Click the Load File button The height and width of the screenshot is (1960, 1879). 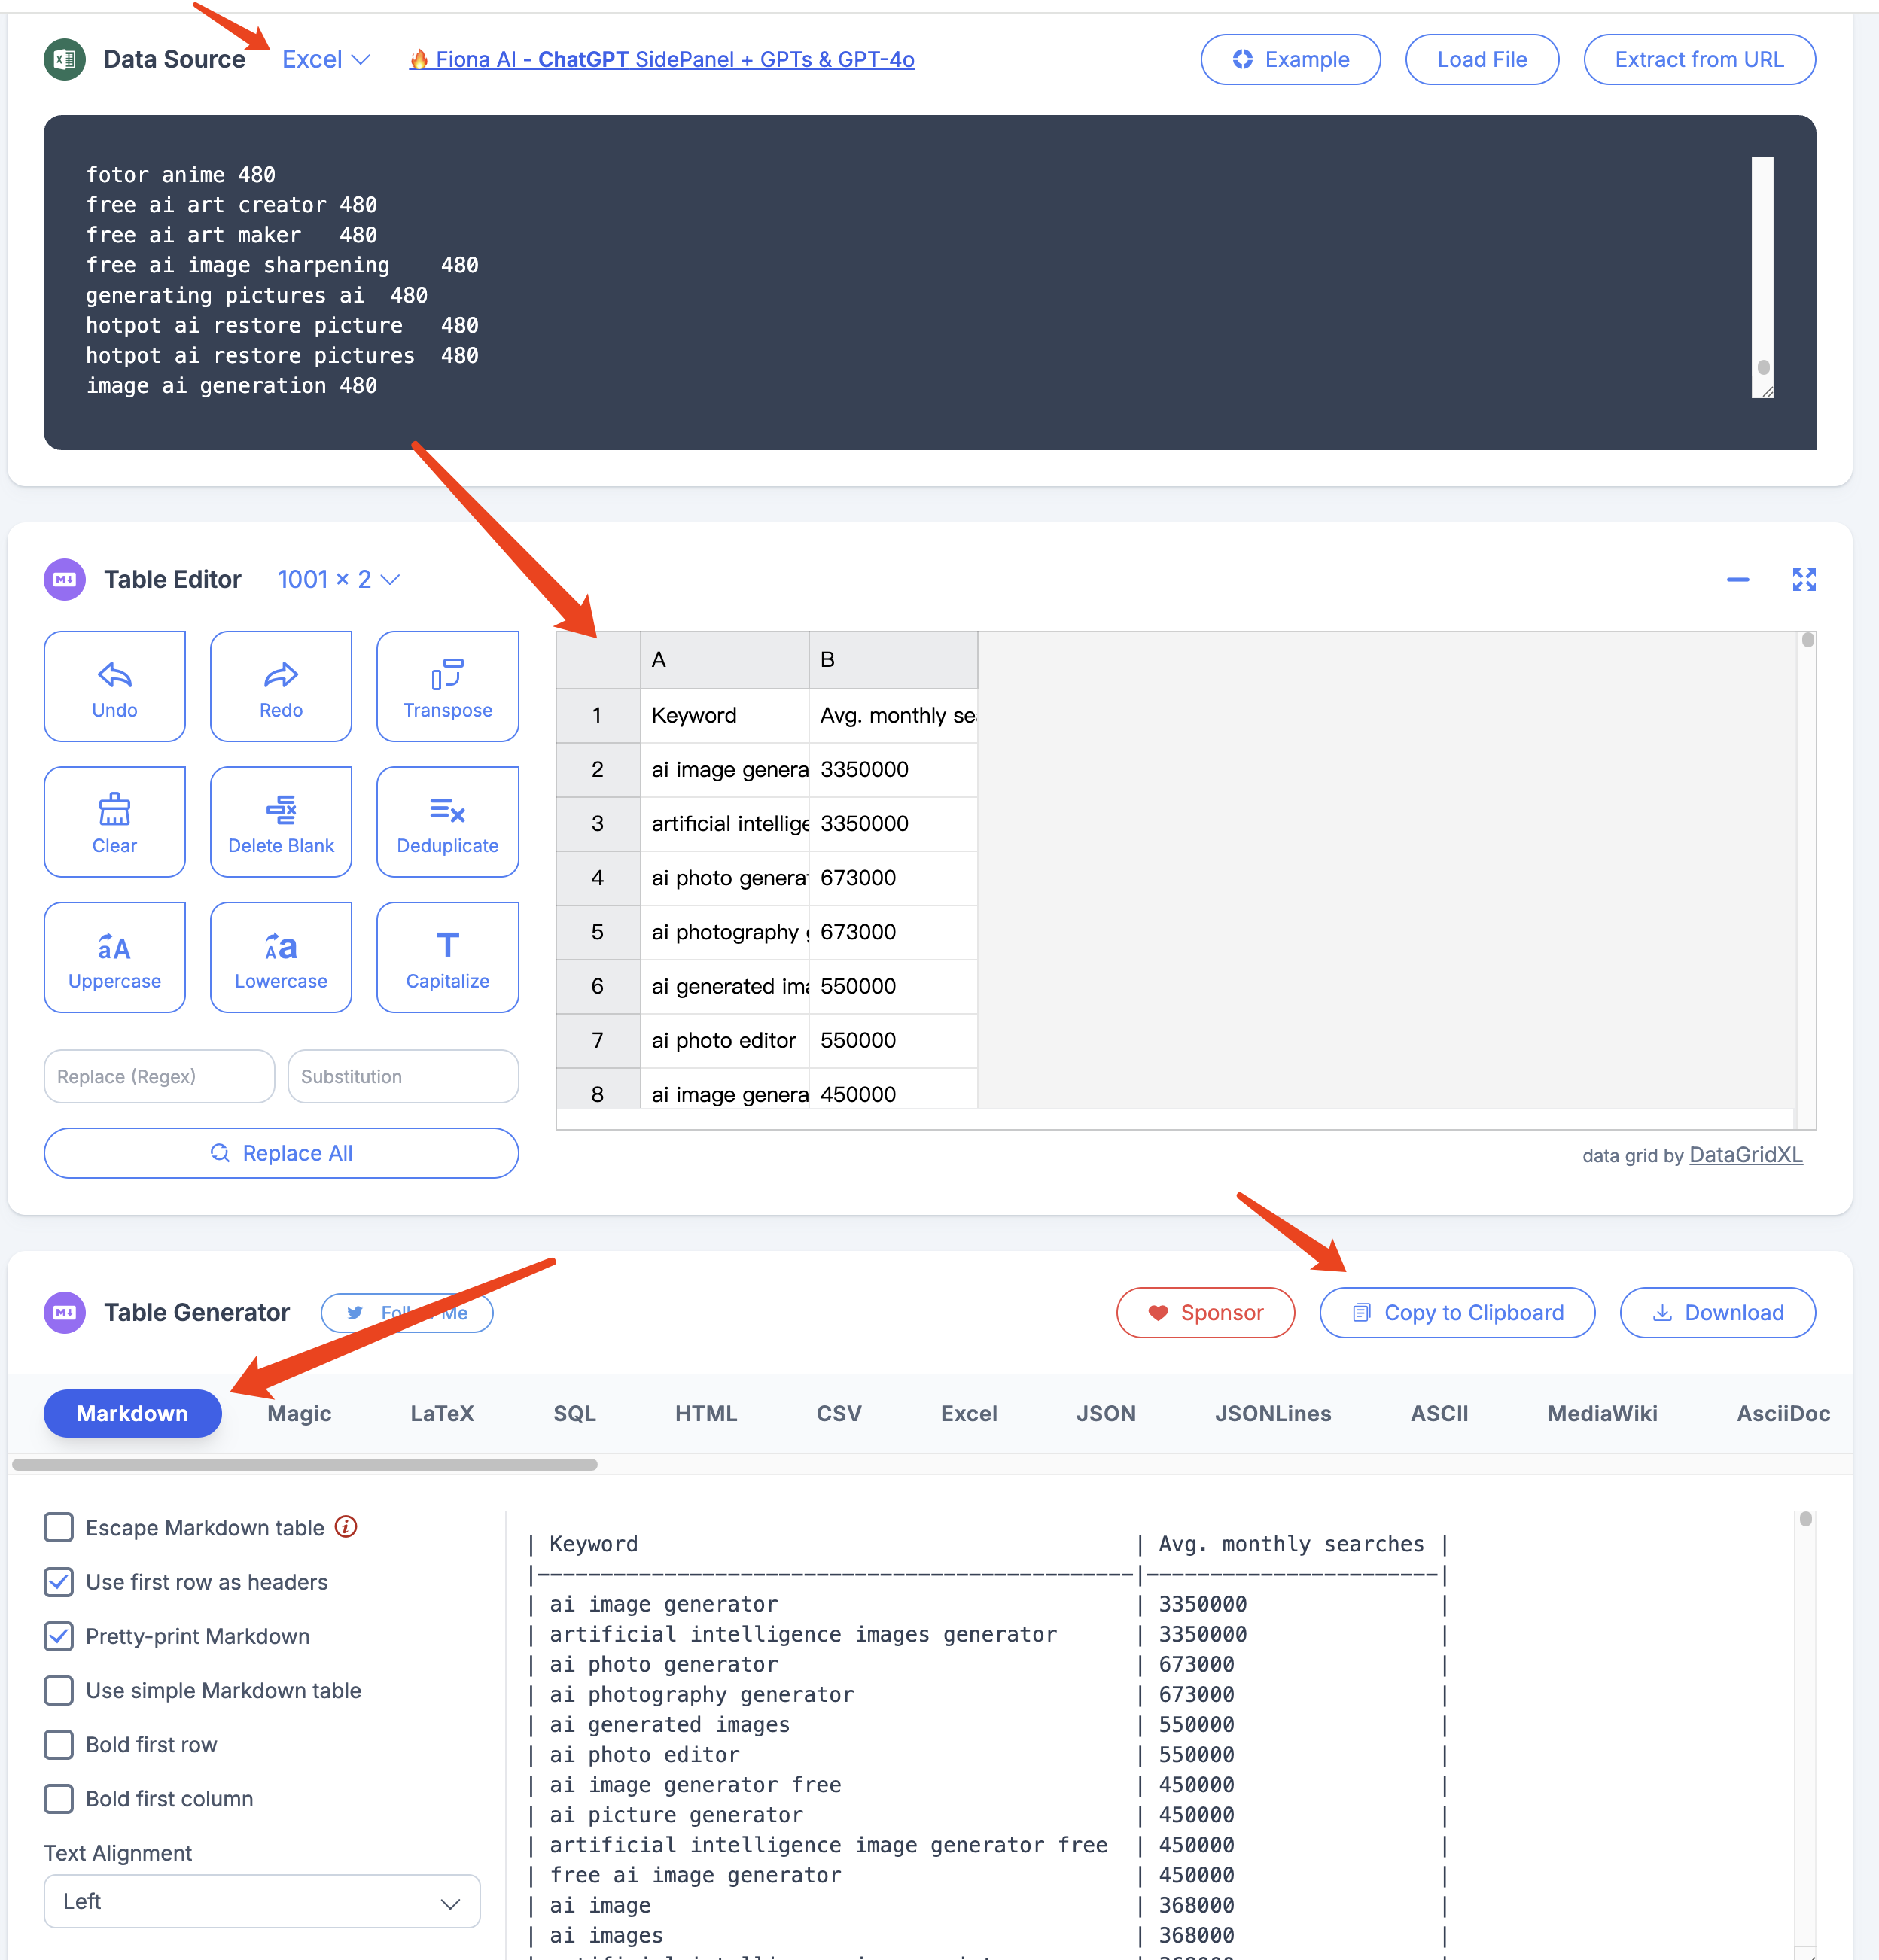click(1482, 60)
